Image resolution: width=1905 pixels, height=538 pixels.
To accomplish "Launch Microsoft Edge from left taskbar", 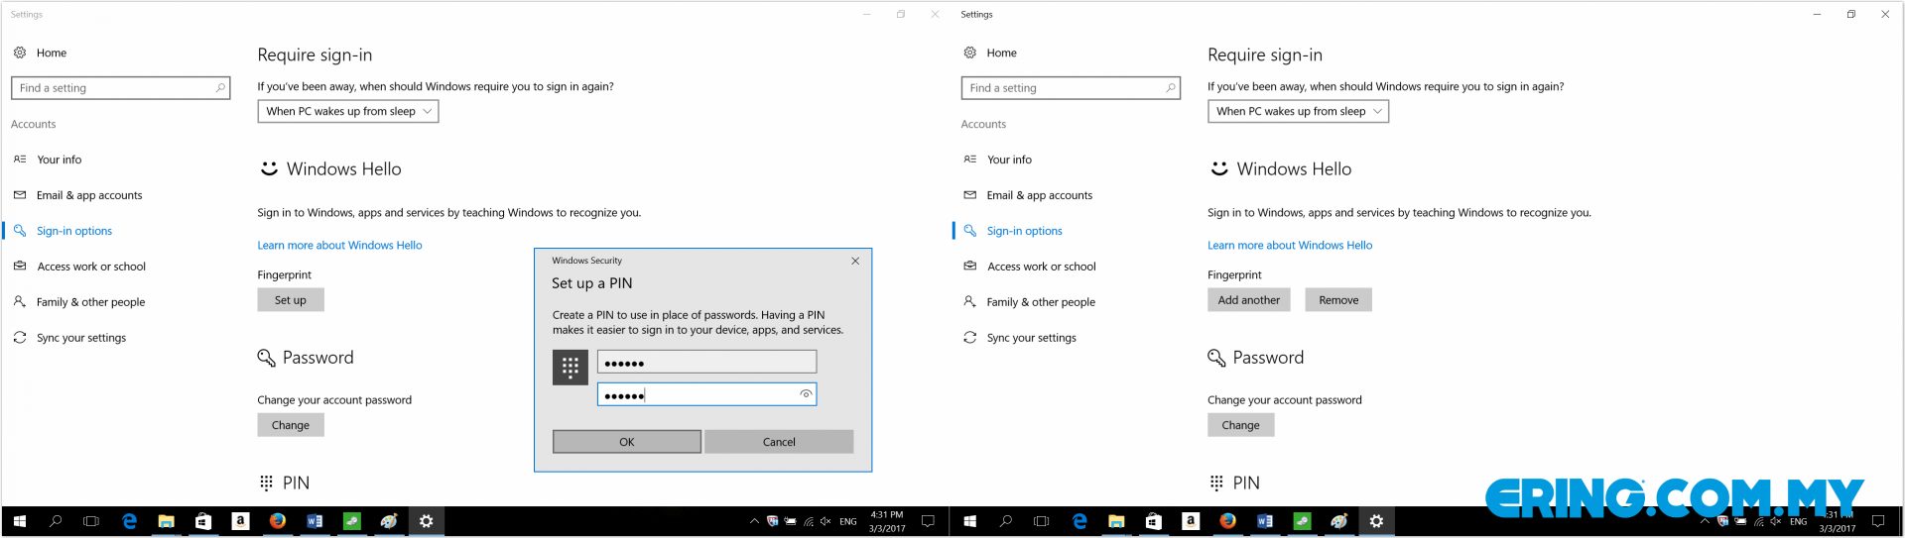I will (129, 521).
